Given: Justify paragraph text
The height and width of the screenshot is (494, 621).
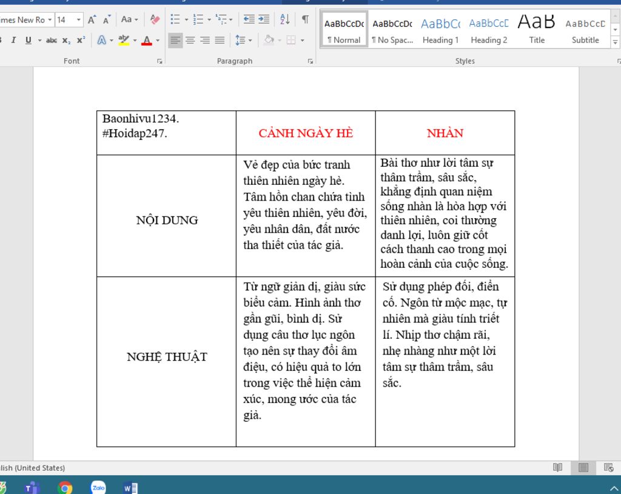Looking at the screenshot, I should (220, 40).
